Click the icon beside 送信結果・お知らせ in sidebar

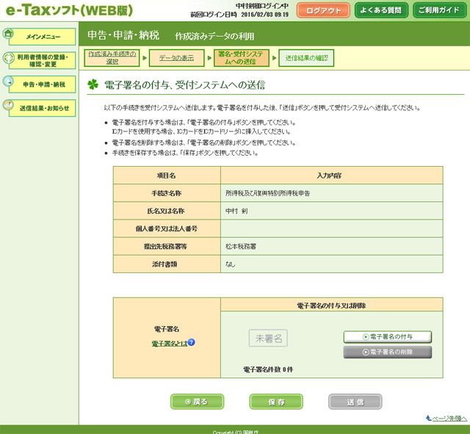coord(8,106)
